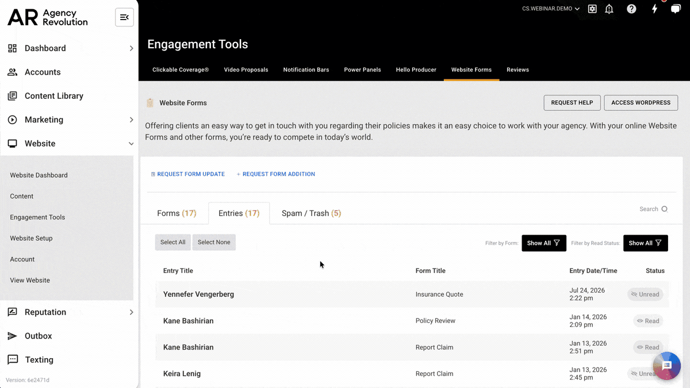Image resolution: width=690 pixels, height=388 pixels.
Task: Click the Select None button
Action: pyautogui.click(x=214, y=243)
